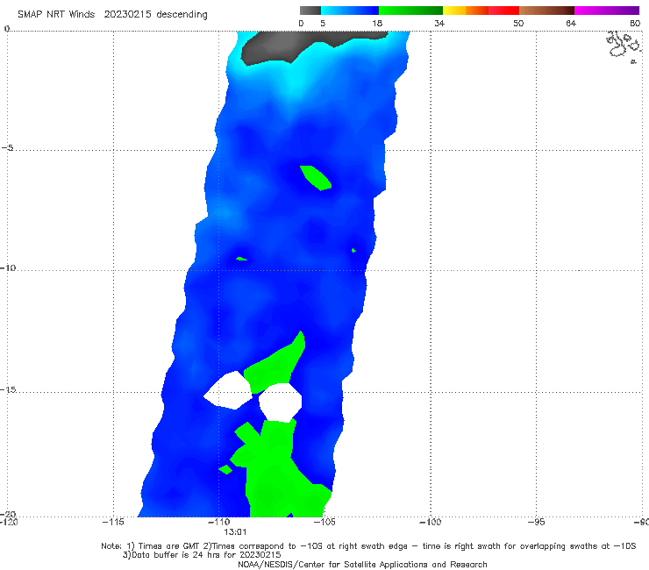
Task: Click the colorbar label '5'
Action: click(x=323, y=23)
